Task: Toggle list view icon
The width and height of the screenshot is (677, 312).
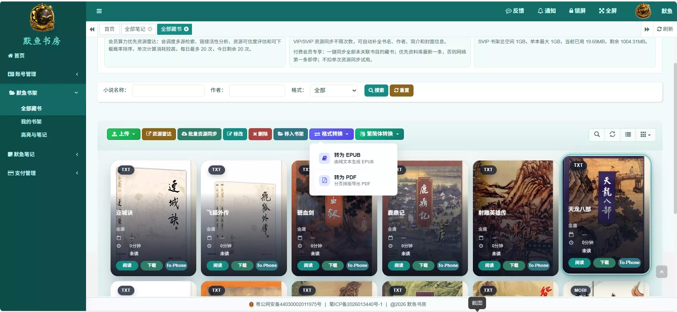Action: [x=628, y=135]
